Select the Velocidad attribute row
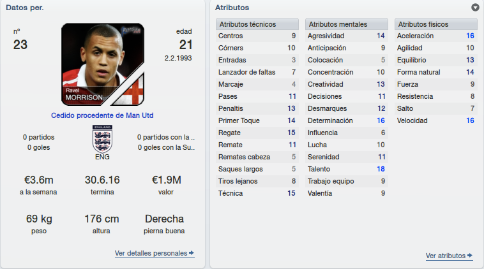The image size is (484, 269). (x=436, y=120)
